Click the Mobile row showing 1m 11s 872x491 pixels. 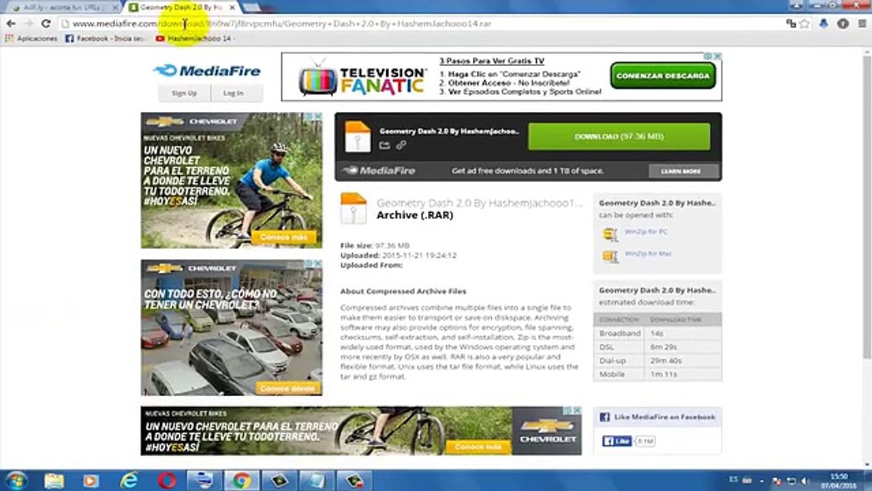point(657,374)
